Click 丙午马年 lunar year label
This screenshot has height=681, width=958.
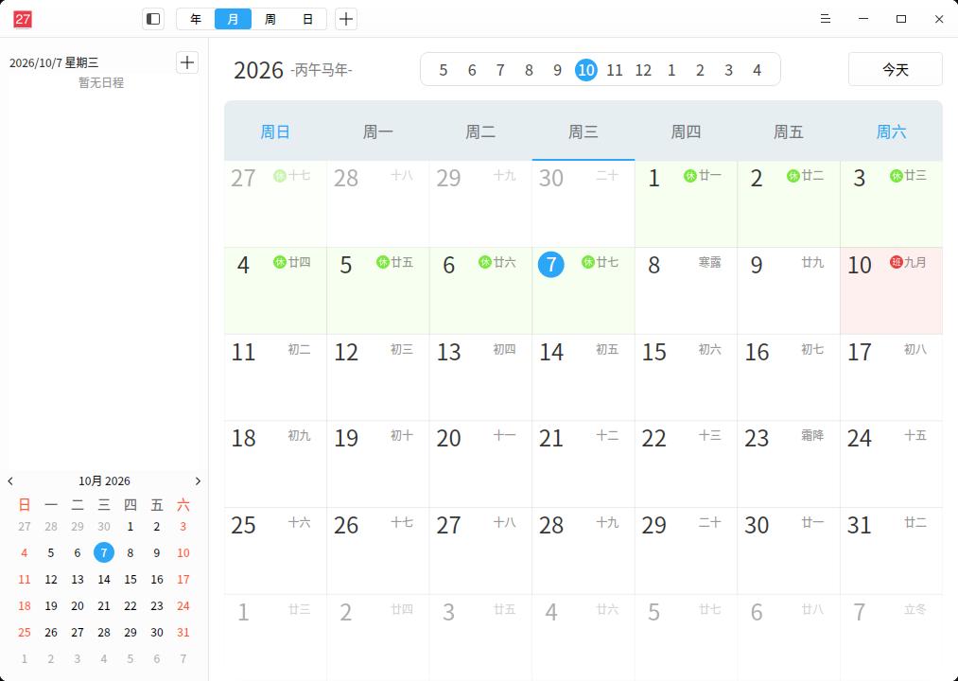[322, 70]
